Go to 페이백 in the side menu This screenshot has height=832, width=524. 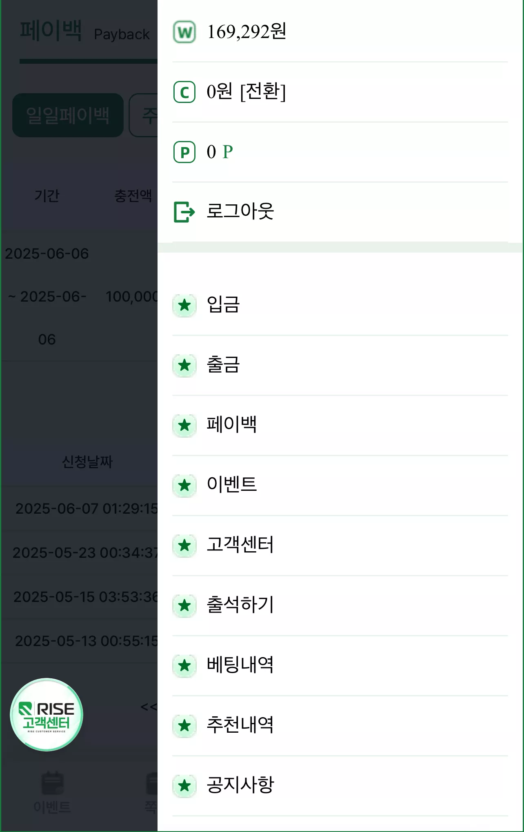(x=340, y=425)
